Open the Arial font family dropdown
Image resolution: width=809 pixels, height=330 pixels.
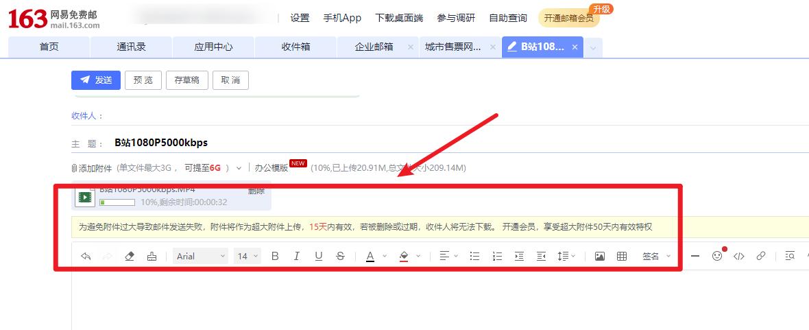pos(200,256)
